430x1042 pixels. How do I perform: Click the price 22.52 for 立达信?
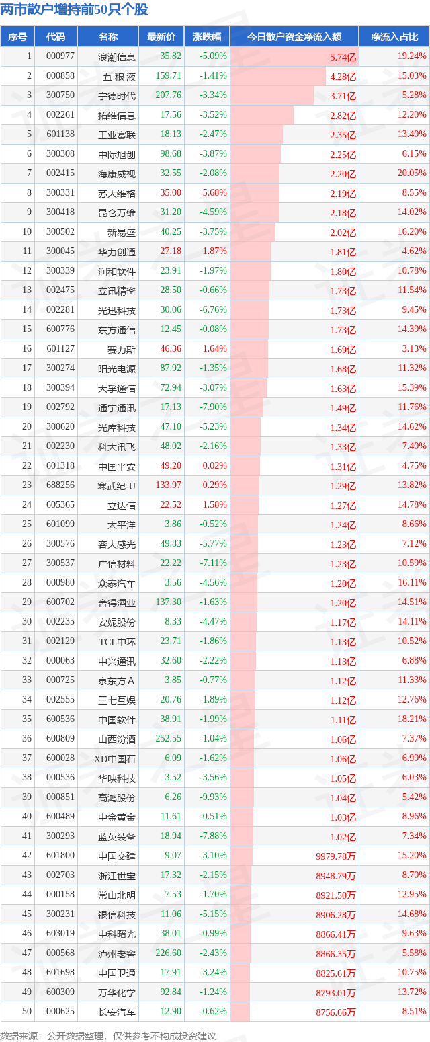click(171, 504)
